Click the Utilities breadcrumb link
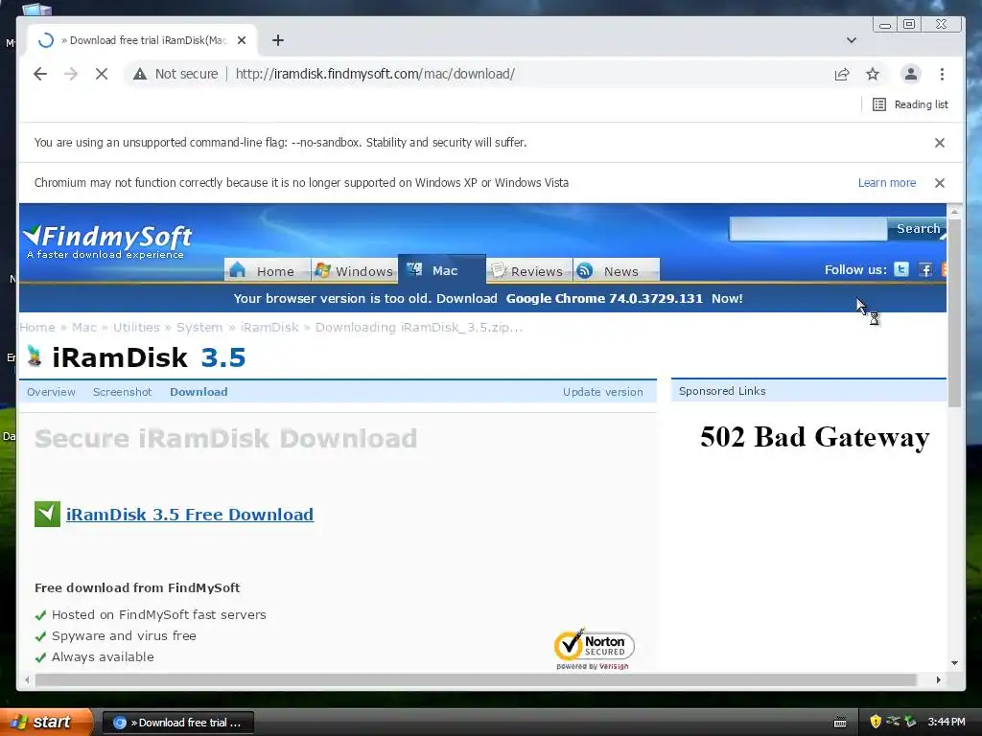The image size is (982, 736). [x=136, y=328]
